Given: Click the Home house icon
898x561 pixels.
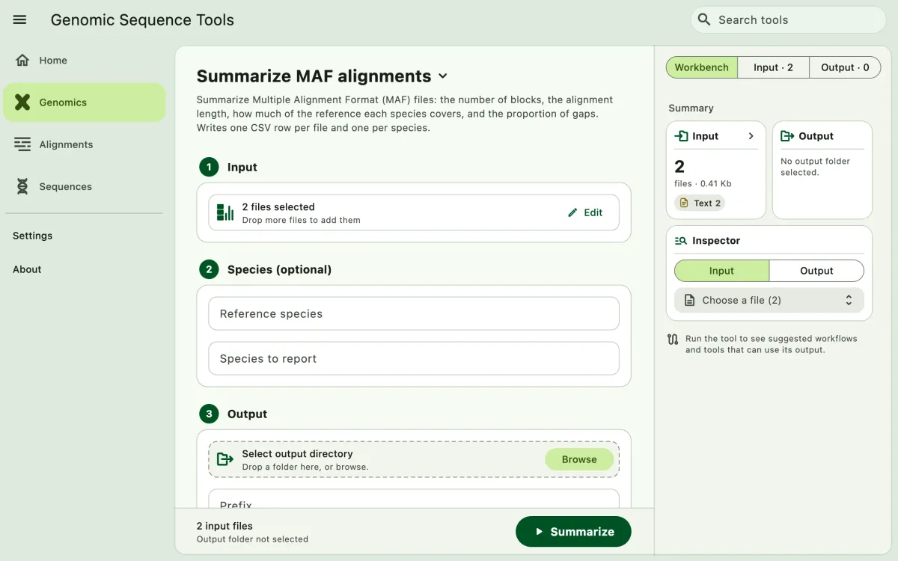Looking at the screenshot, I should pos(22,61).
